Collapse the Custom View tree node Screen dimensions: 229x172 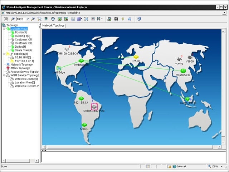pyautogui.click(x=4, y=29)
